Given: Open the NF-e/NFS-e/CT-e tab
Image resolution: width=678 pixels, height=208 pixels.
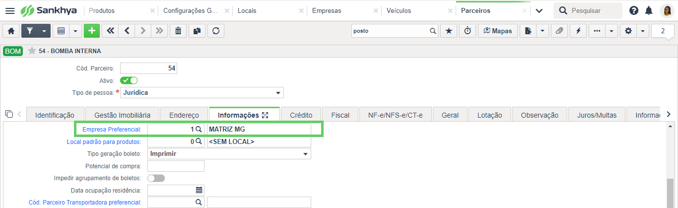Looking at the screenshot, I should (x=395, y=115).
